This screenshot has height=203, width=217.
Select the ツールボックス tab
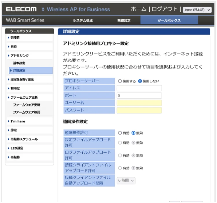point(169,20)
